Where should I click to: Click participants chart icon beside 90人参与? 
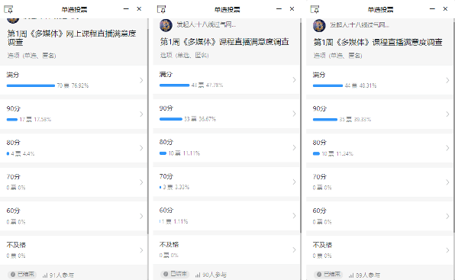[x=198, y=275]
